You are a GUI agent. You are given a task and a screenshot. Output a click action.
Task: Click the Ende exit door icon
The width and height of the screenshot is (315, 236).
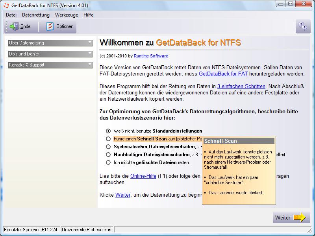point(14,26)
